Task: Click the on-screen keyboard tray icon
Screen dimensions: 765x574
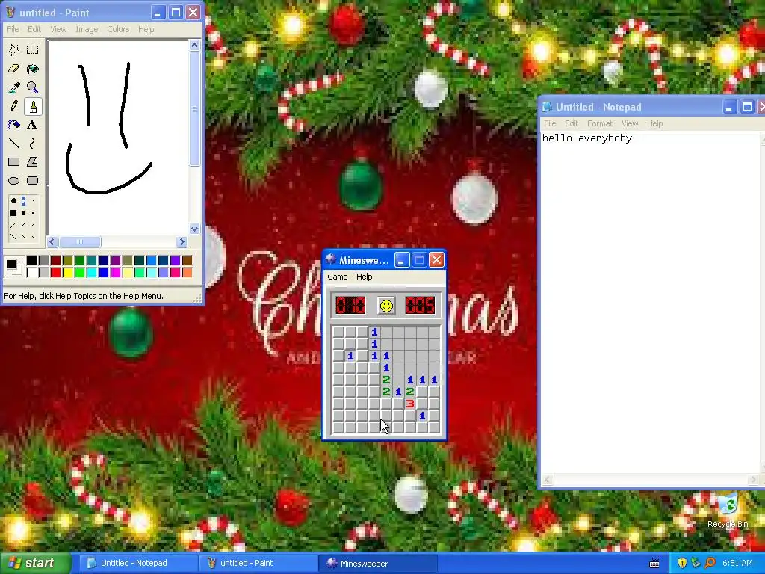Action: point(654,564)
